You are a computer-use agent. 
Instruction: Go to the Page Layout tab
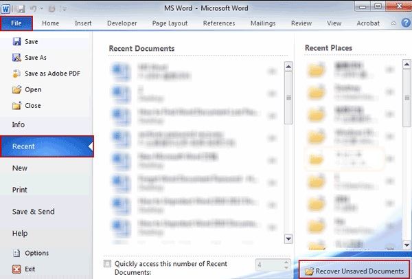click(170, 23)
